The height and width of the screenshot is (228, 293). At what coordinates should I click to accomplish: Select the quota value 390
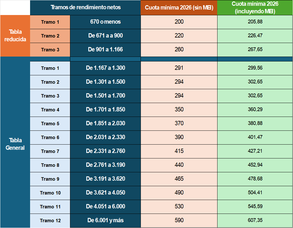[179, 137]
